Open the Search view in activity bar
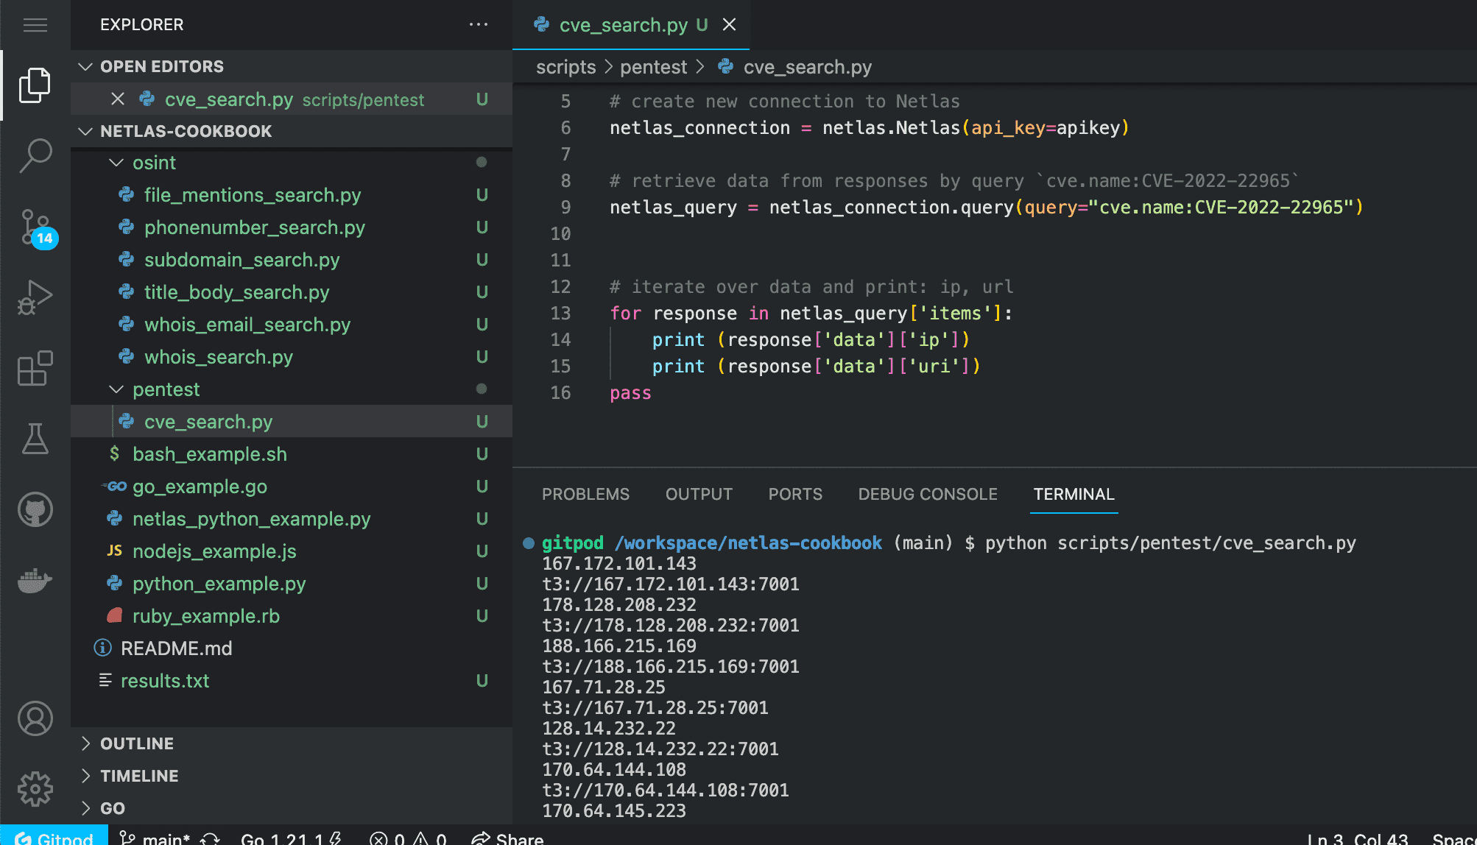This screenshot has height=845, width=1477. click(35, 155)
